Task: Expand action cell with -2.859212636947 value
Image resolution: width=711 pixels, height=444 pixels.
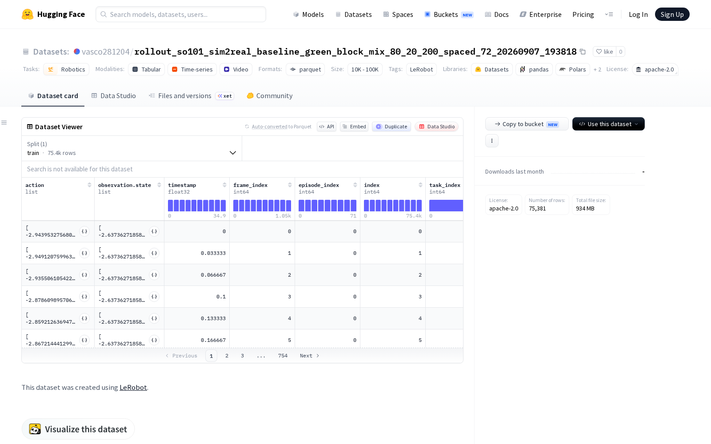Action: click(84, 318)
